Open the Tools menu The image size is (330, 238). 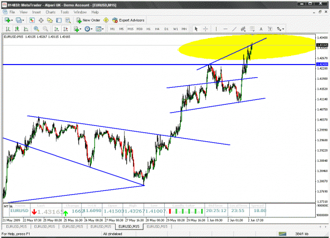click(x=64, y=12)
